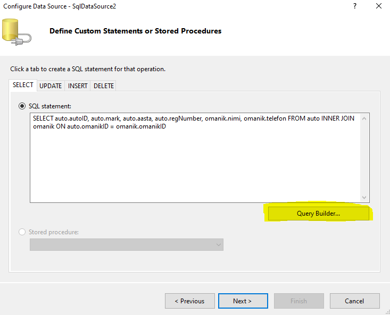Proceed by clicking Next
This screenshot has width=390, height=315.
click(x=242, y=301)
